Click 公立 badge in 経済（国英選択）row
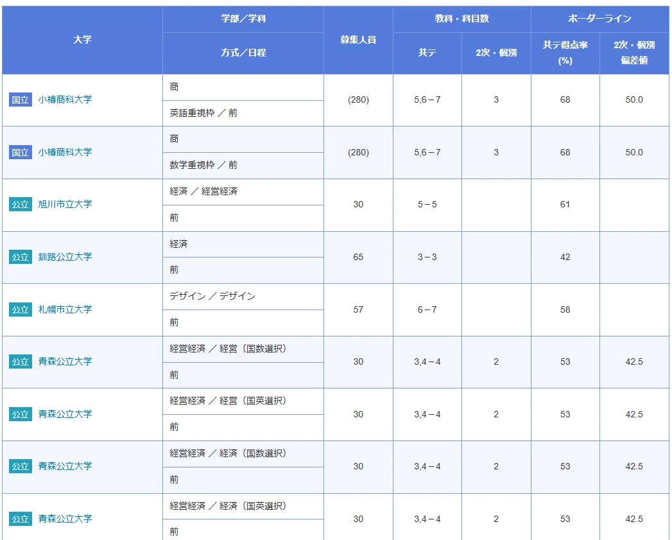Image resolution: width=672 pixels, height=540 pixels. tap(20, 519)
